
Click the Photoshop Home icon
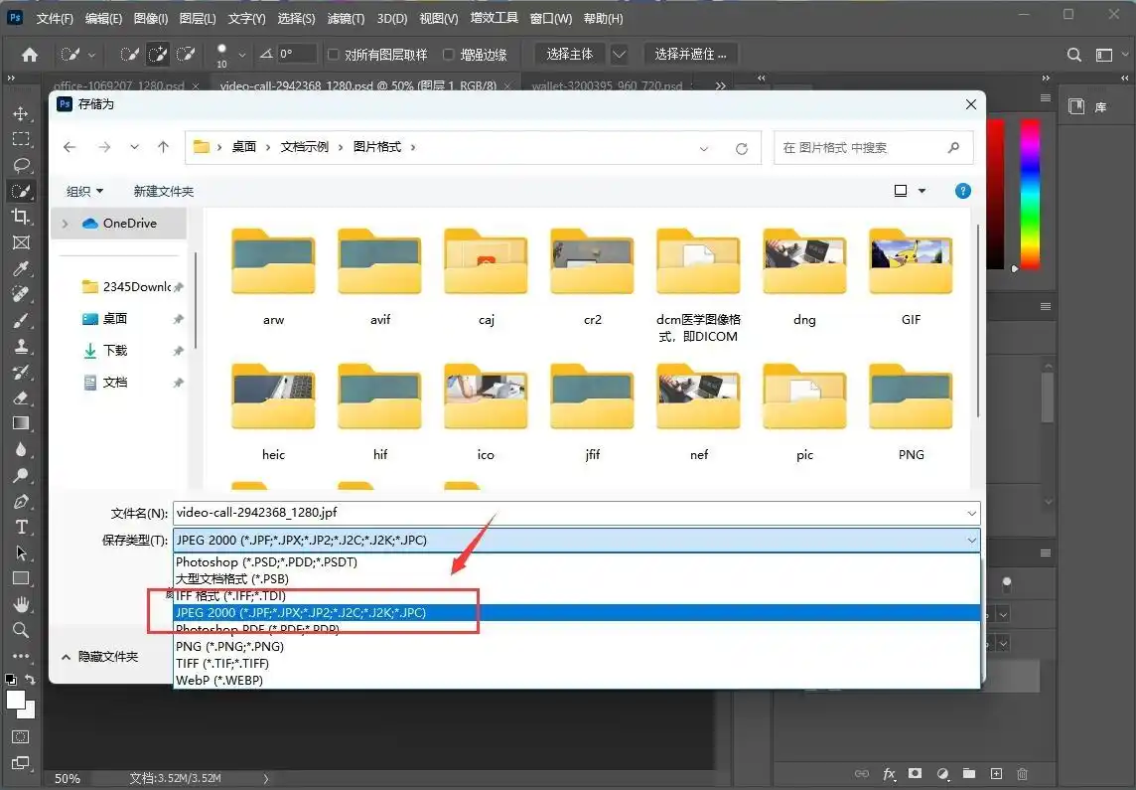(x=30, y=55)
